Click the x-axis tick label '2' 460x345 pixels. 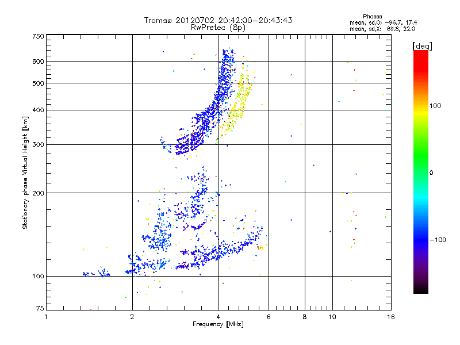click(x=132, y=317)
